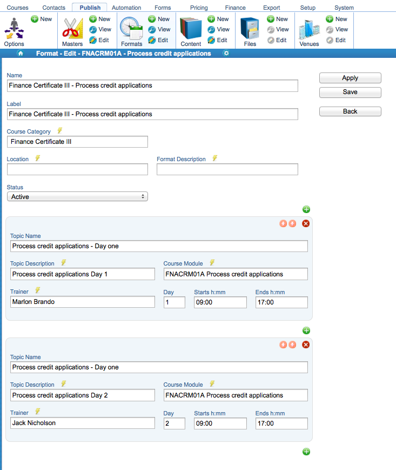Screen dimensions: 396x470
Task: Click the empty Location input field
Action: 77,169
